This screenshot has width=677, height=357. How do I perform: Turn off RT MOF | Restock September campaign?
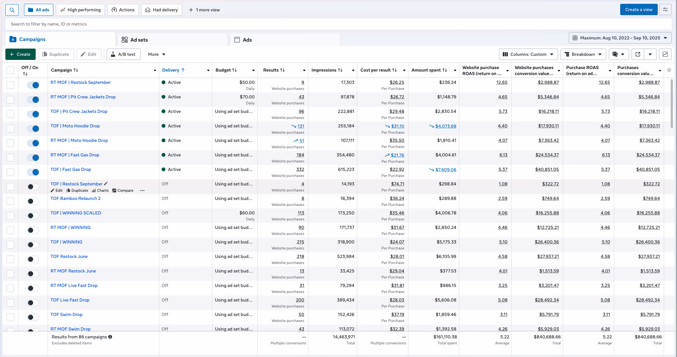point(33,85)
